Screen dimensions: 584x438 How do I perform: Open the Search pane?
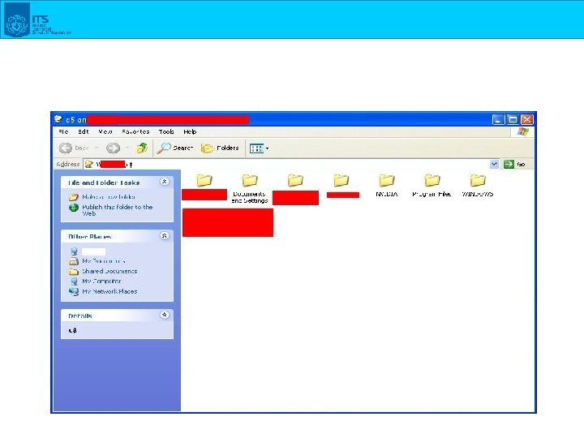tap(175, 148)
